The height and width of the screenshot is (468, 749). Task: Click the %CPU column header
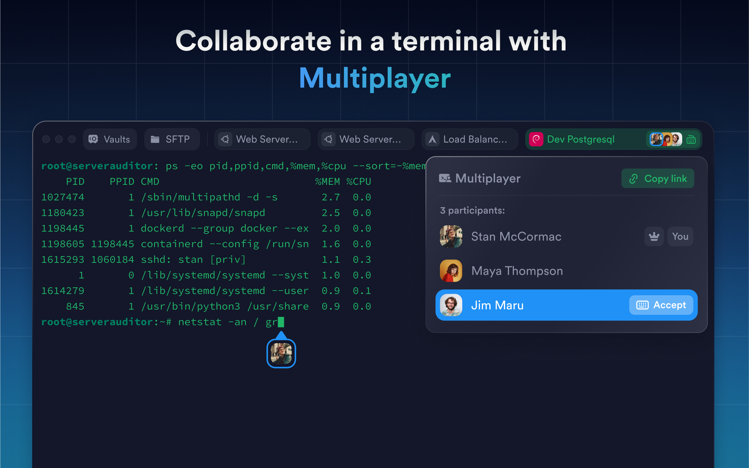point(359,181)
